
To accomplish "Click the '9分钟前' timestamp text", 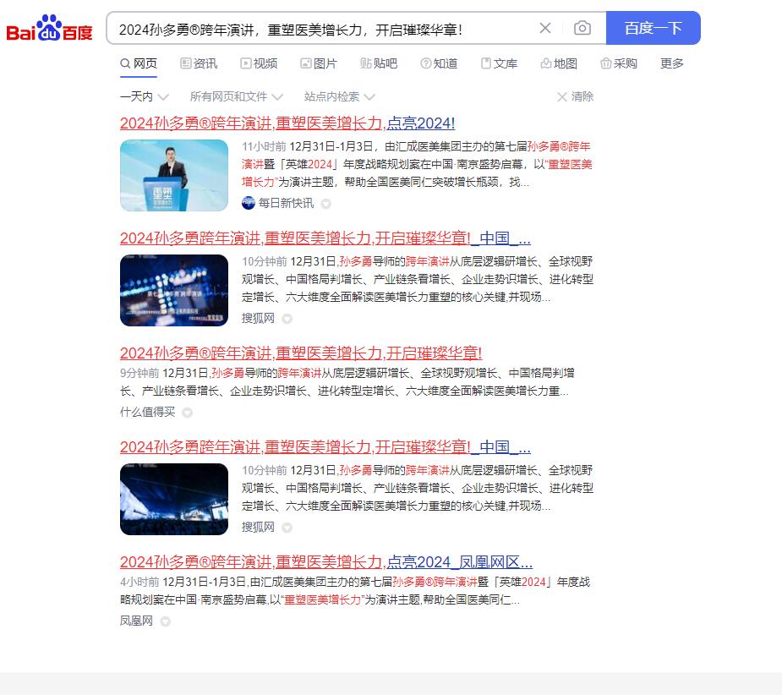I will tap(139, 373).
